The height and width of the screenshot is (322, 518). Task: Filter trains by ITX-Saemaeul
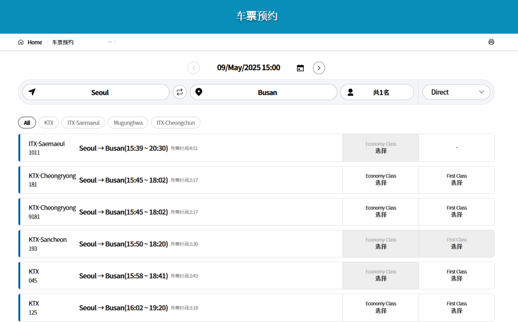pyautogui.click(x=83, y=123)
